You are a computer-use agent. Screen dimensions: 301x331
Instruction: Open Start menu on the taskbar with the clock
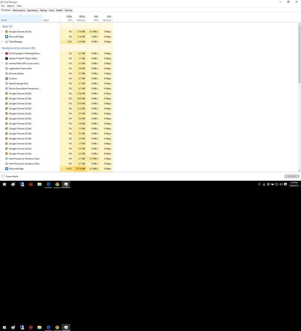pyautogui.click(x=4, y=184)
